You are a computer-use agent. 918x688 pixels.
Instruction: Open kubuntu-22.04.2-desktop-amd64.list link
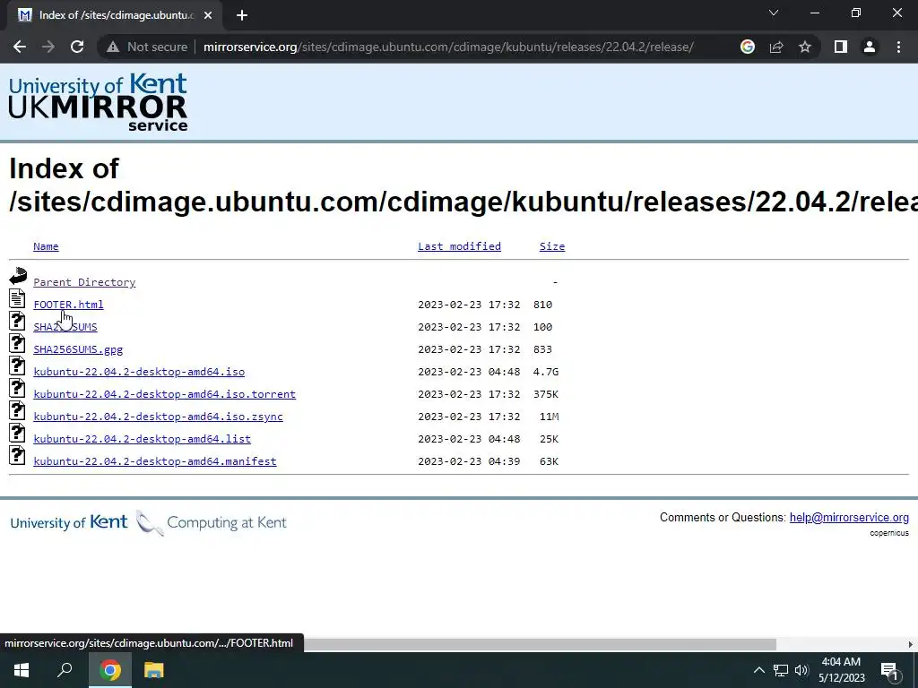[142, 439]
